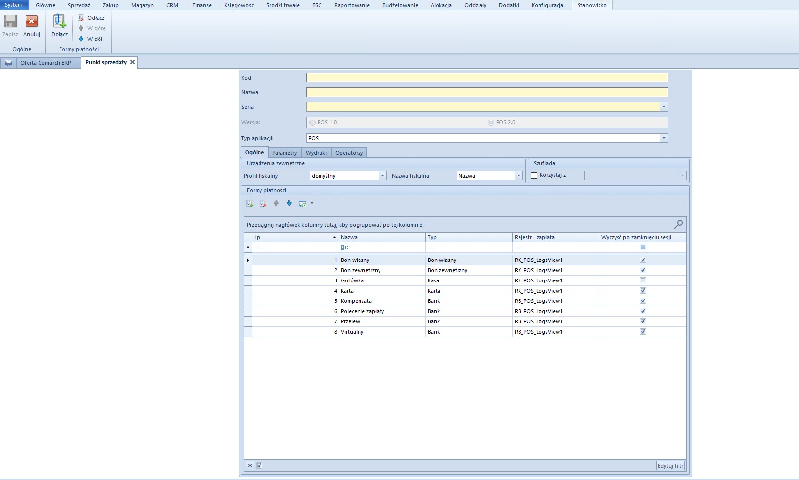This screenshot has height=480, width=799.
Task: Click the sort arrow in the Lp header
Action: (x=334, y=238)
